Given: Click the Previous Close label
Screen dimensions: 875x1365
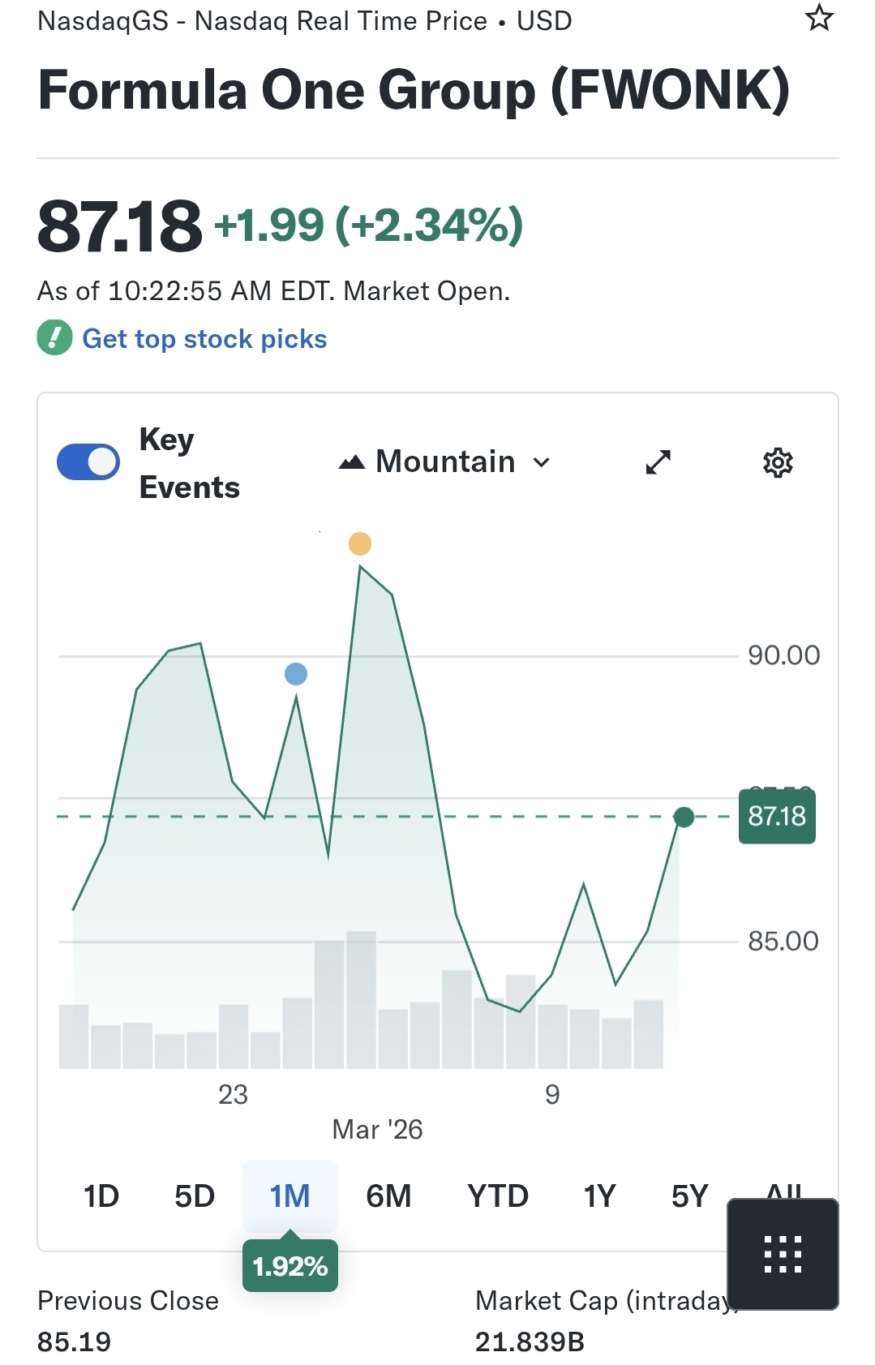Looking at the screenshot, I should (128, 1300).
